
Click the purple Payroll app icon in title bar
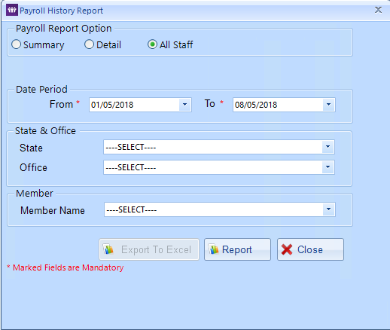[x=12, y=10]
